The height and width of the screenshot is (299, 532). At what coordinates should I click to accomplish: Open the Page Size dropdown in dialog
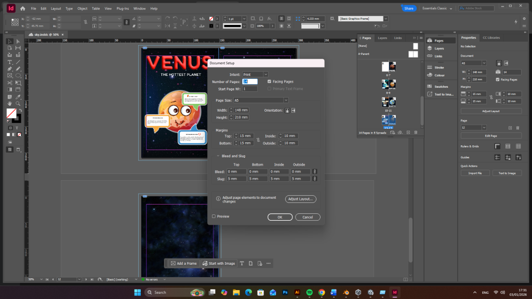pyautogui.click(x=260, y=100)
